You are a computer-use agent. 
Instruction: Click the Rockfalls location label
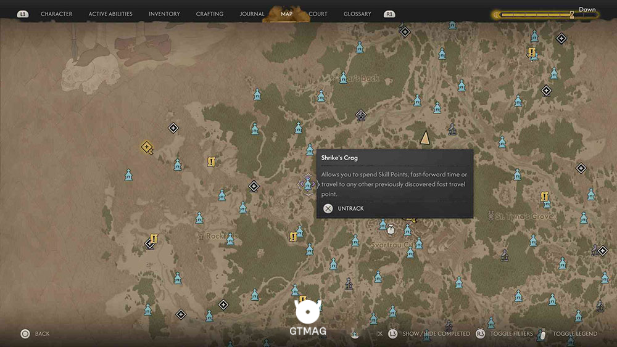point(222,236)
